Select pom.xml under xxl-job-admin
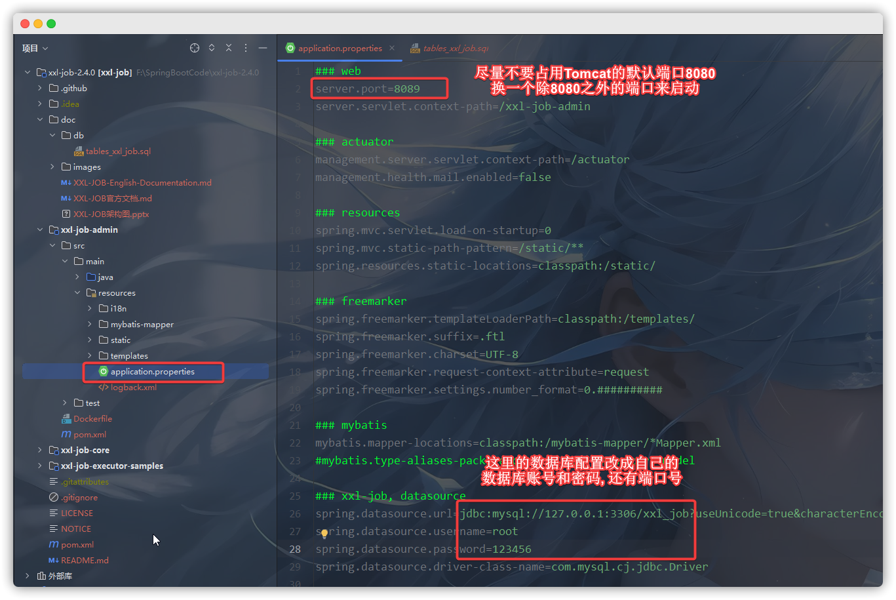896x600 pixels. pos(90,434)
